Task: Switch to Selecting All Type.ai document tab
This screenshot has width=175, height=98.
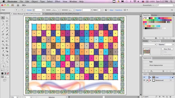Action: [62, 14]
